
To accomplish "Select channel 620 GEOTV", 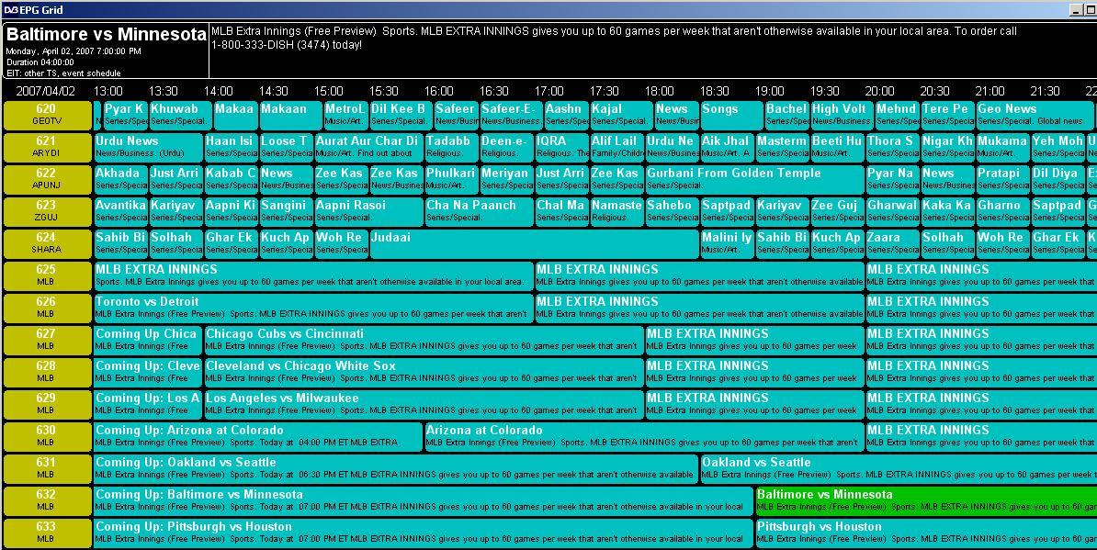I will point(46,116).
